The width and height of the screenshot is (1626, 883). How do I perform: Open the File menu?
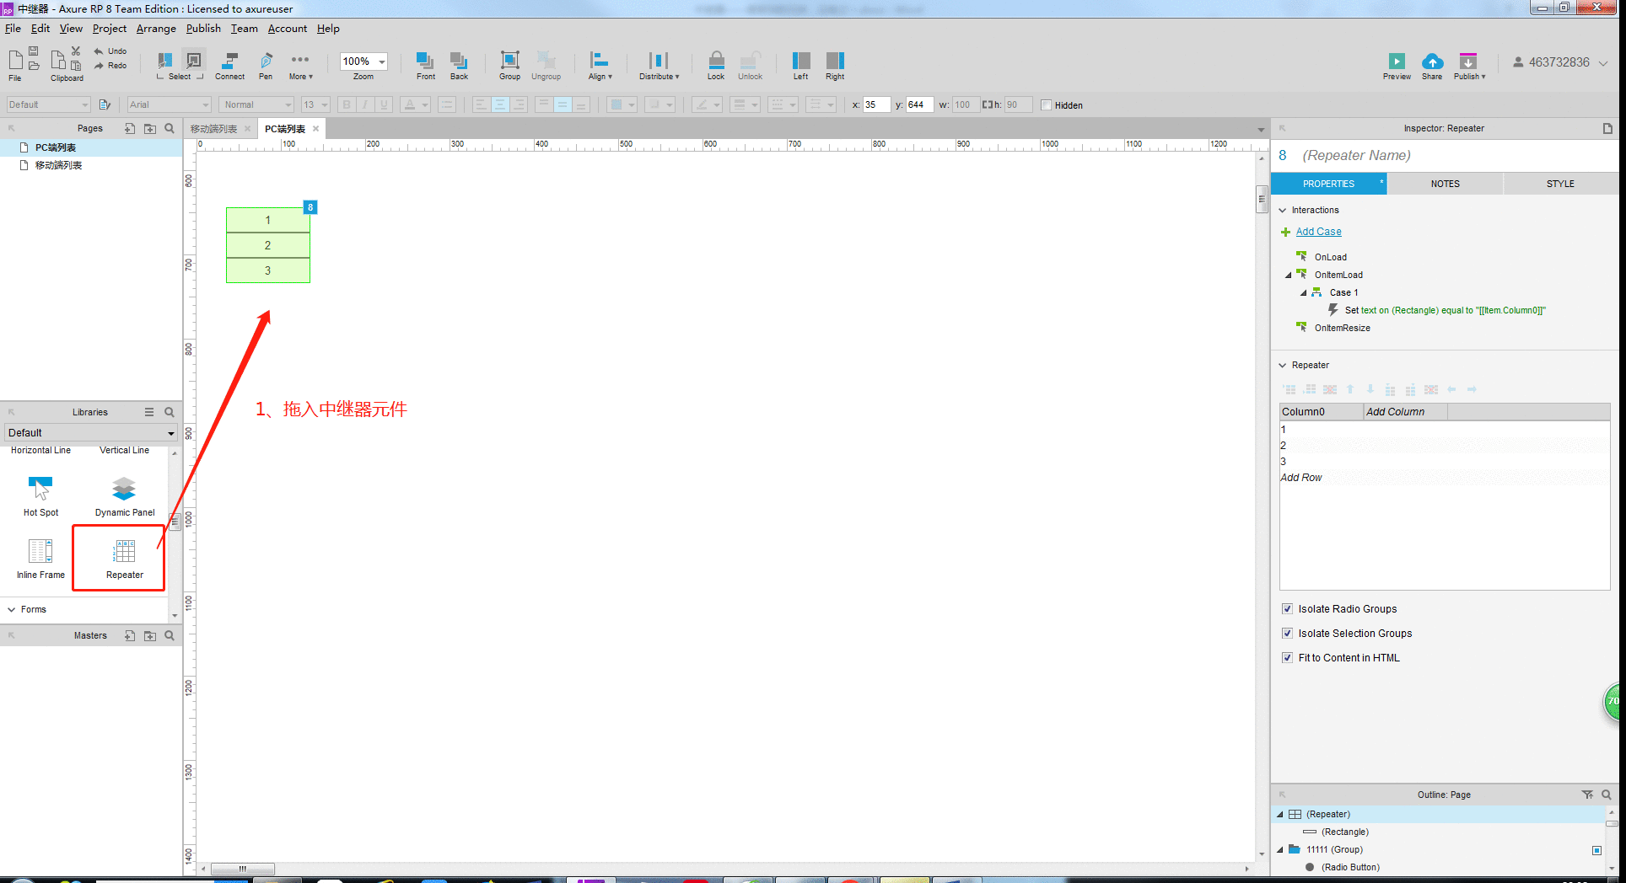click(13, 29)
